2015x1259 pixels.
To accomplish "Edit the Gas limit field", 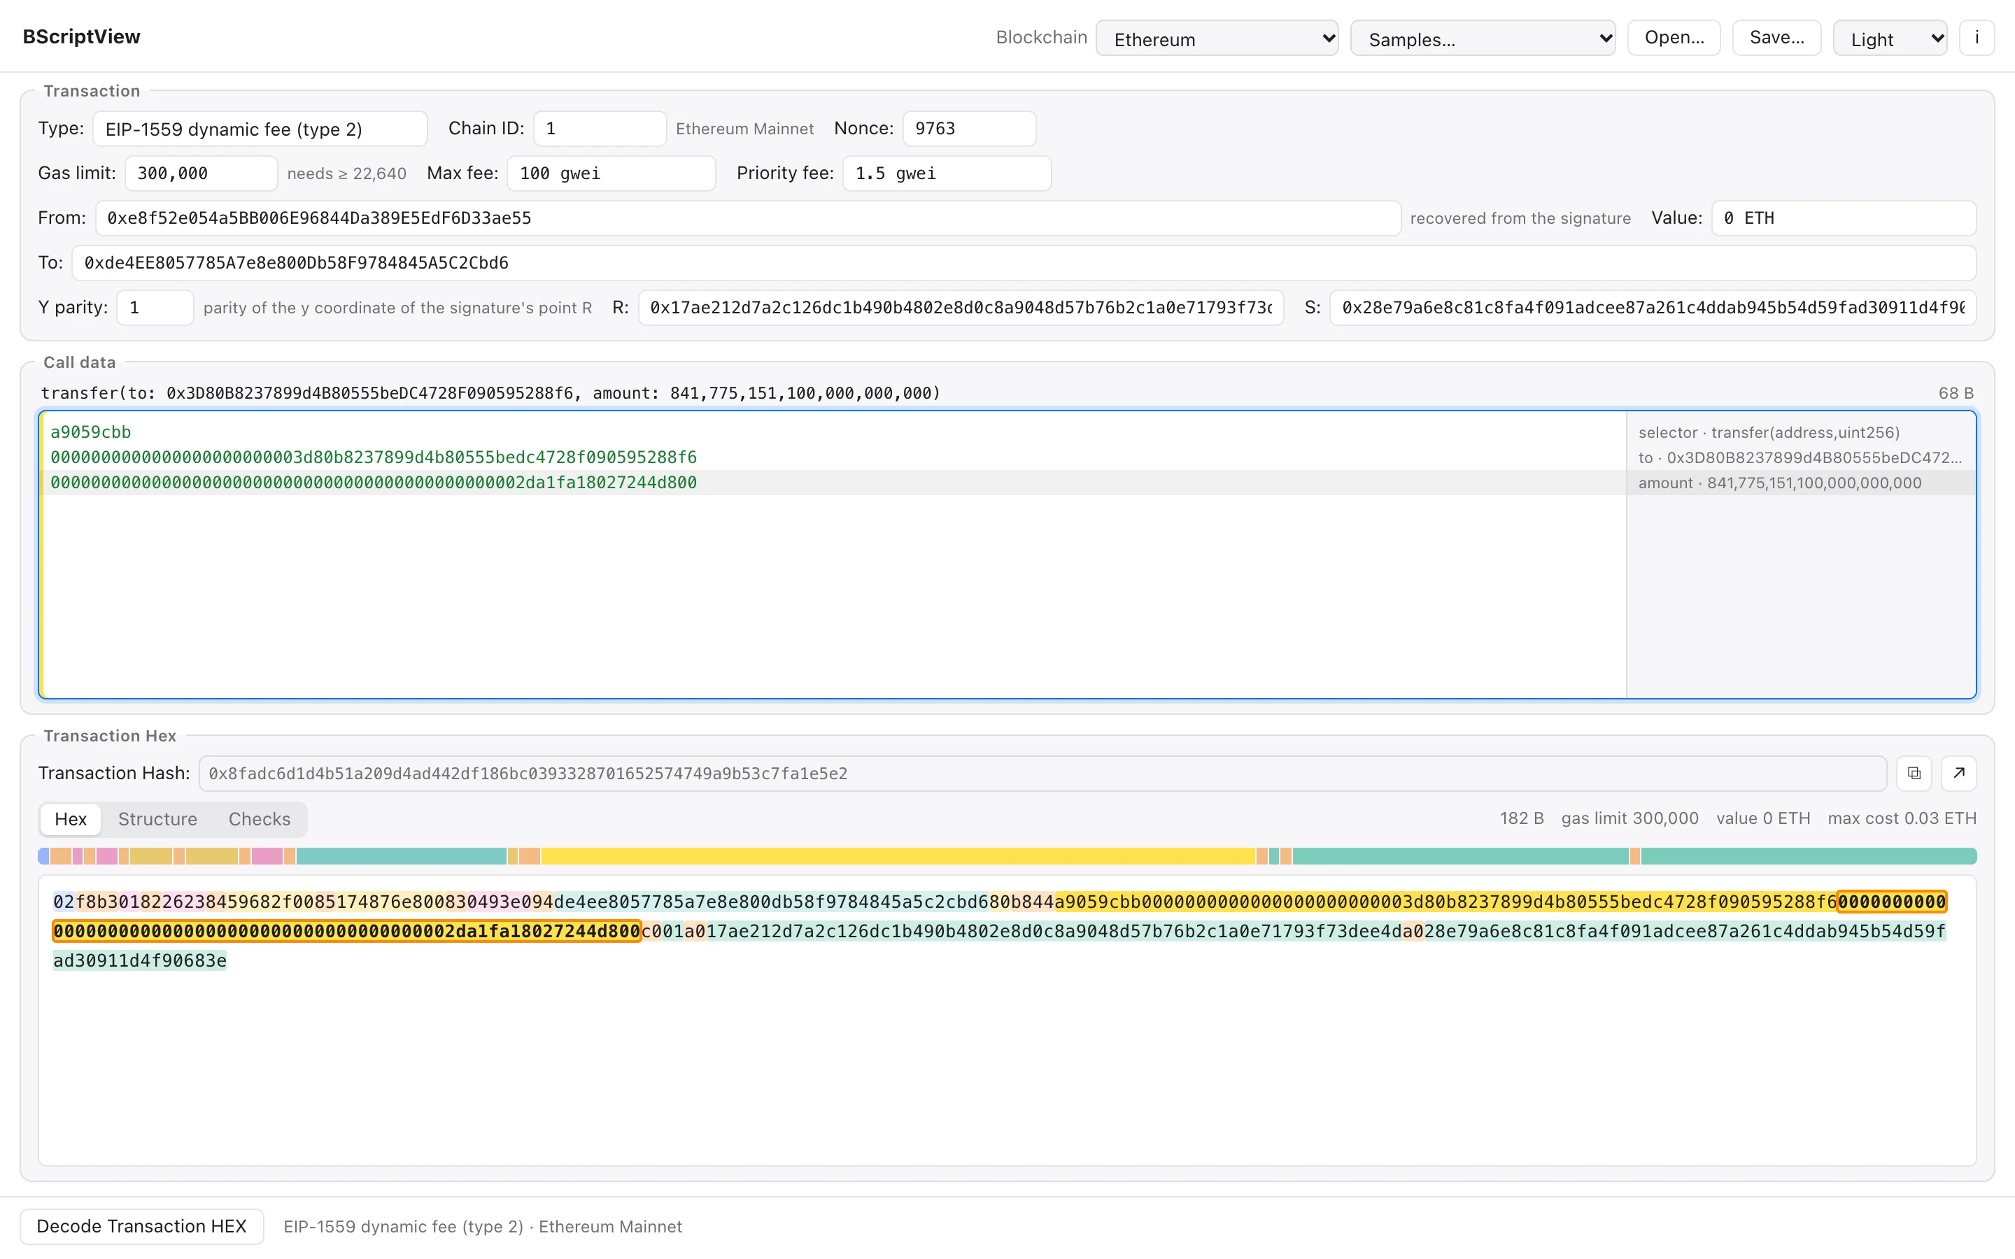I will (x=201, y=173).
